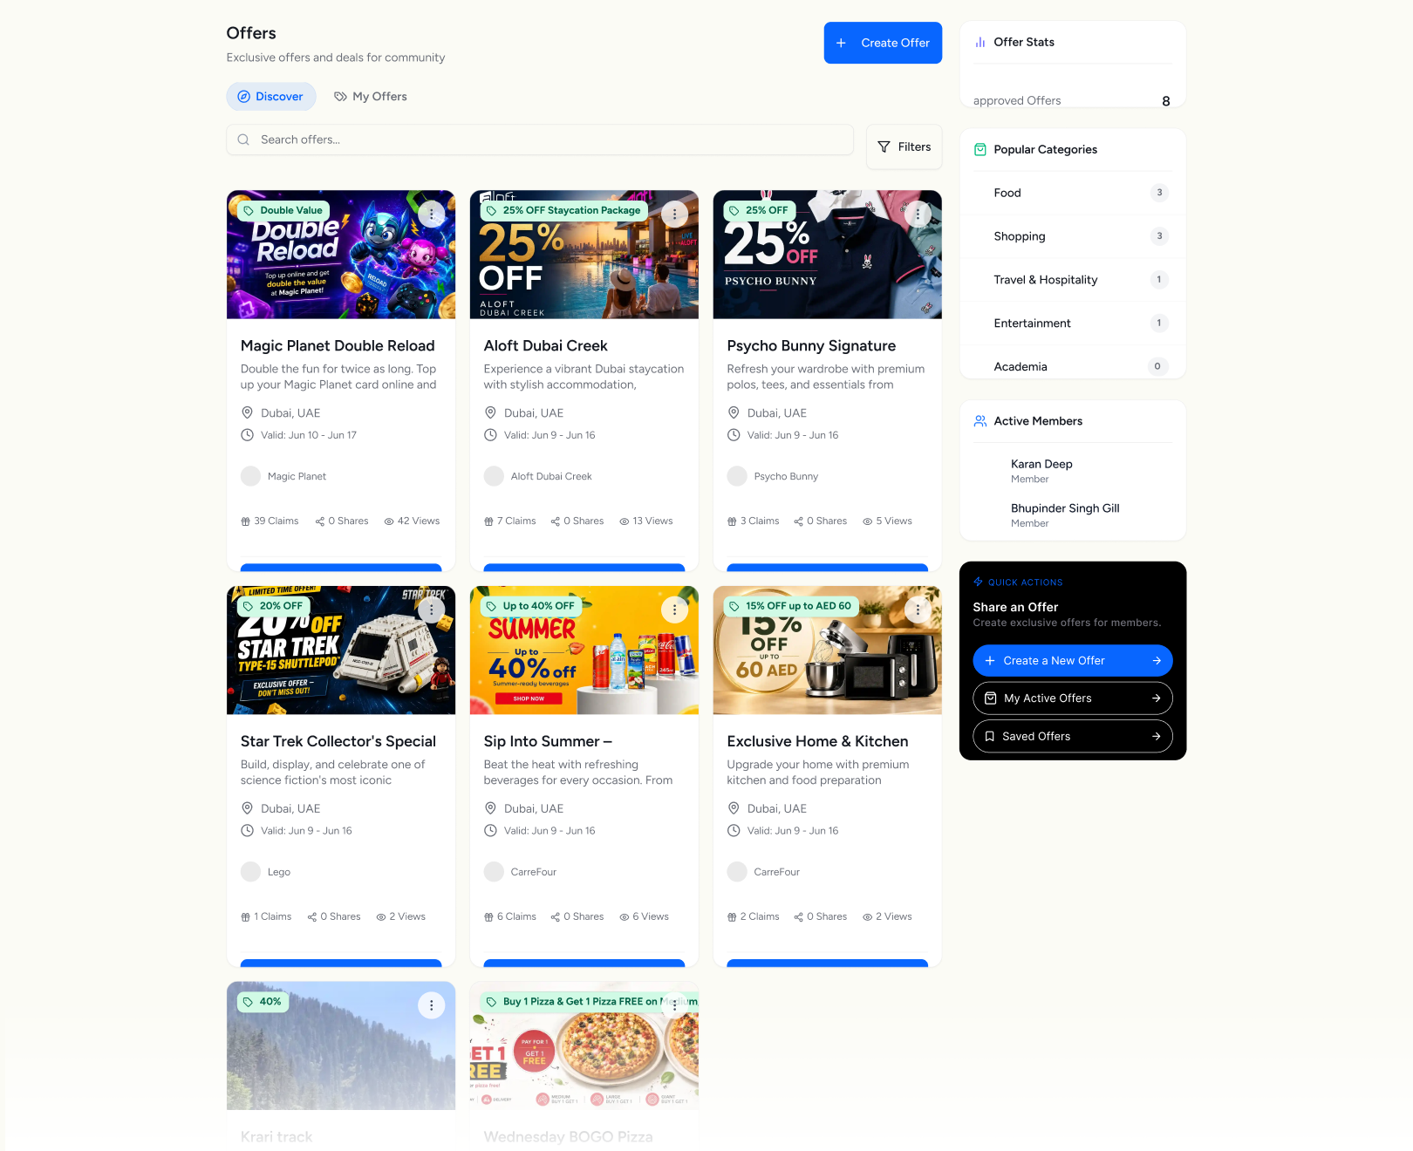Image resolution: width=1413 pixels, height=1151 pixels.
Task: Select the Travel & Hospitality category
Action: (1073, 280)
